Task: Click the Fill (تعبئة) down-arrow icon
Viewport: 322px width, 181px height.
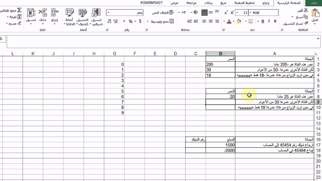Action: (19, 17)
